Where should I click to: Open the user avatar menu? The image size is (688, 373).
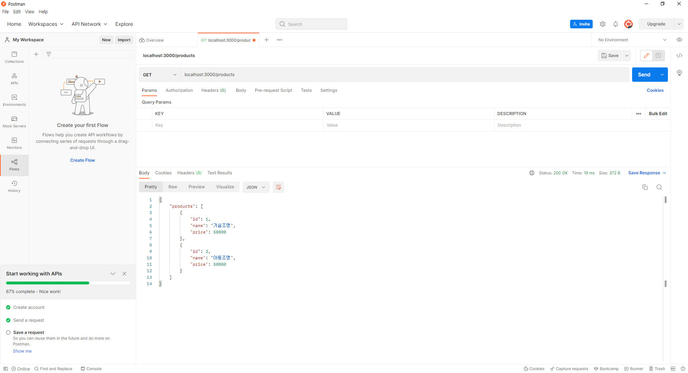629,24
